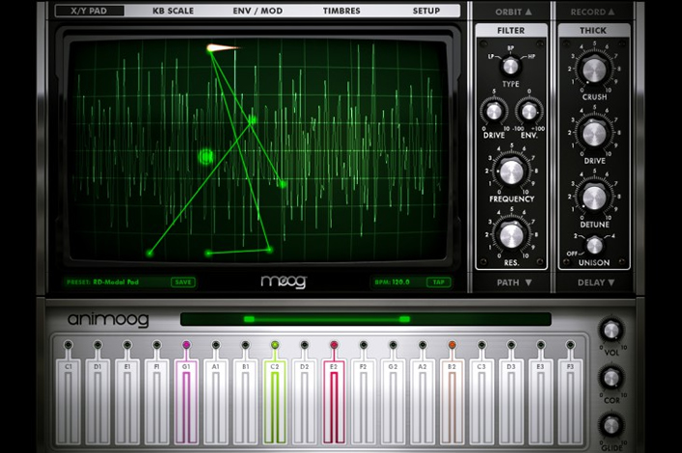Play the F3 key
This screenshot has height=453, width=682.
(x=570, y=402)
